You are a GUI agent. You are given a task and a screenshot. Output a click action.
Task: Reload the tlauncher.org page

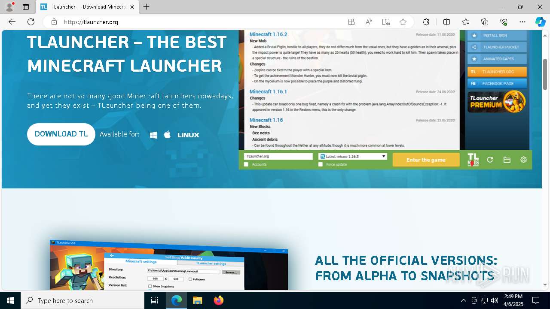coord(31,22)
